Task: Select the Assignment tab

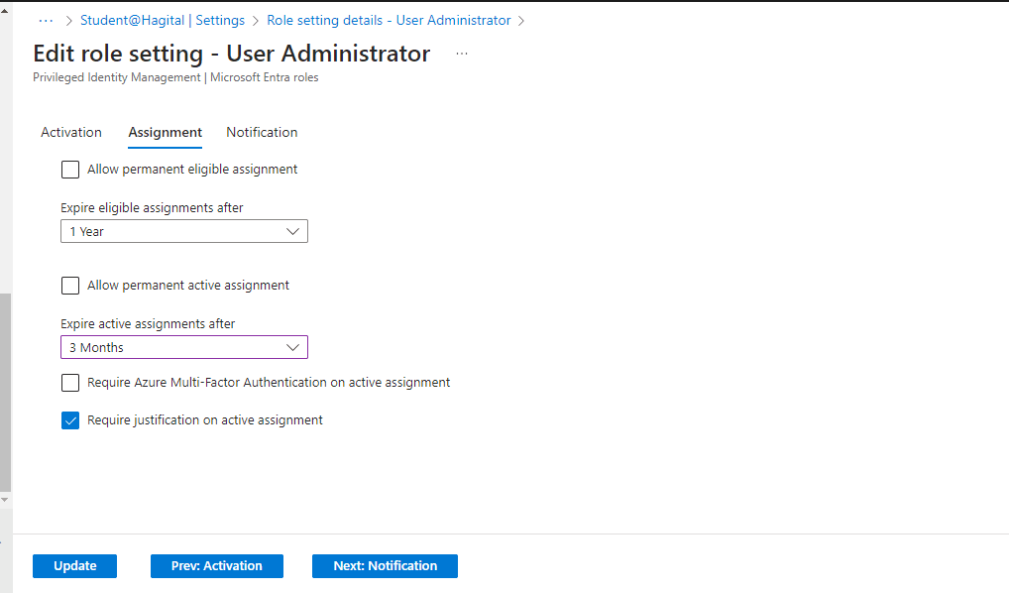Action: point(165,133)
